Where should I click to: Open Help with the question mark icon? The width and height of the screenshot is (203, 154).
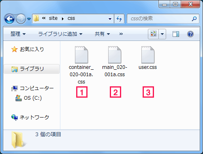coord(190,34)
